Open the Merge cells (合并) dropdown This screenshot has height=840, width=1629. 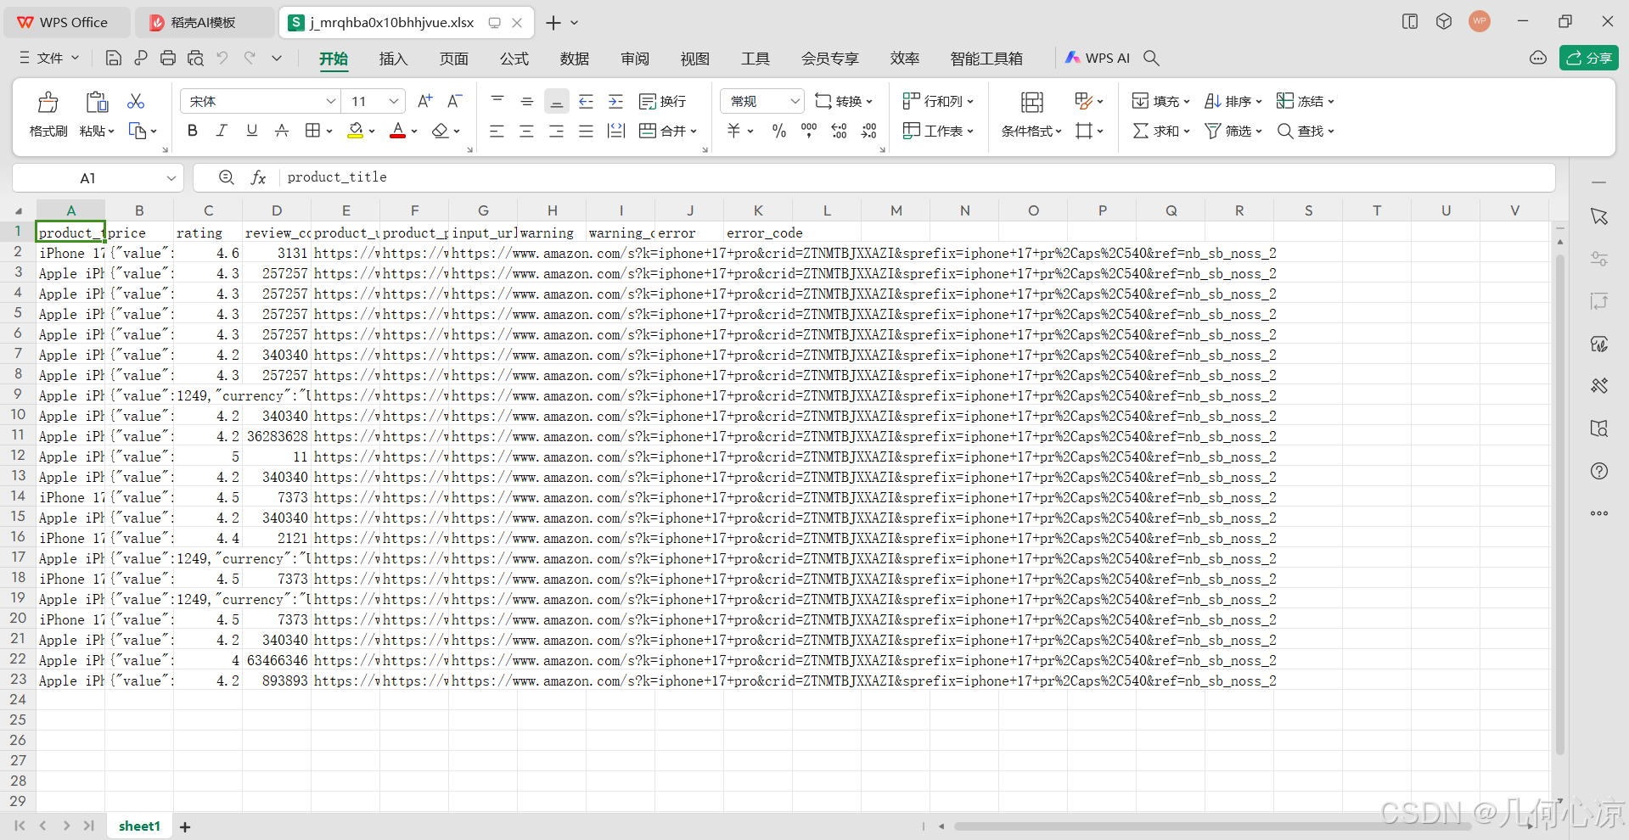pos(668,131)
